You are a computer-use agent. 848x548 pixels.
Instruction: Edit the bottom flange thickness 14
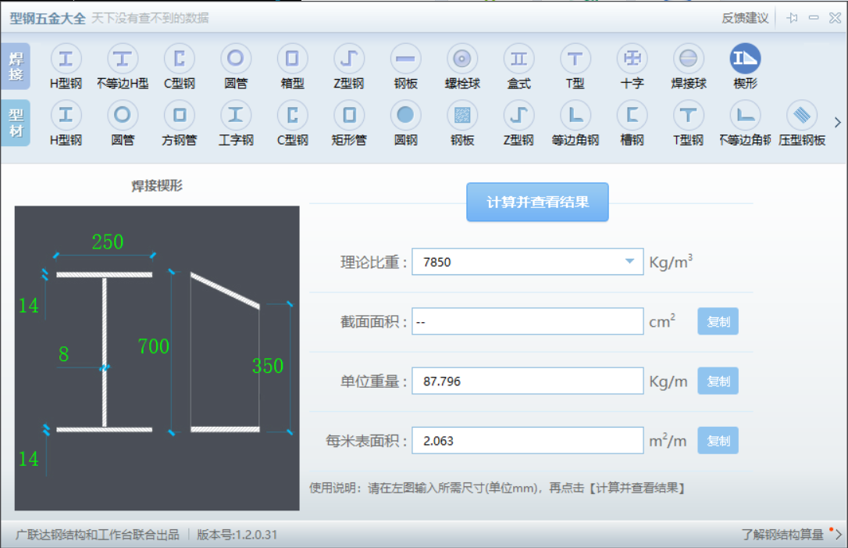(x=29, y=459)
